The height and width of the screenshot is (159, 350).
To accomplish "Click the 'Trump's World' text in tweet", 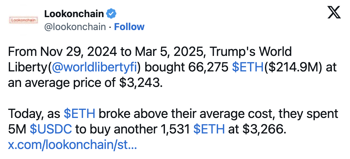I will 251,51.
